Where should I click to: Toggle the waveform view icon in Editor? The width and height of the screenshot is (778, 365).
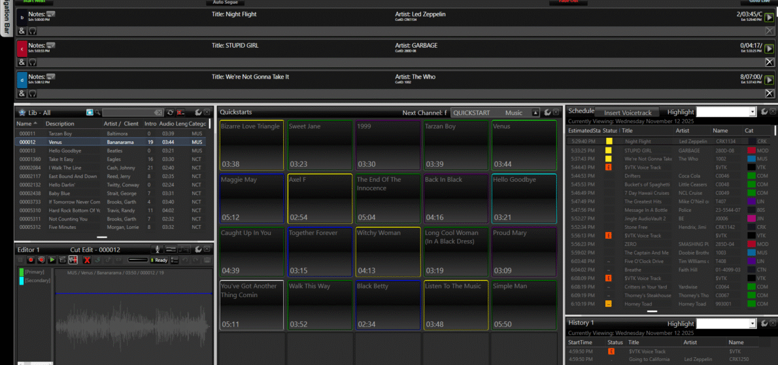(73, 260)
